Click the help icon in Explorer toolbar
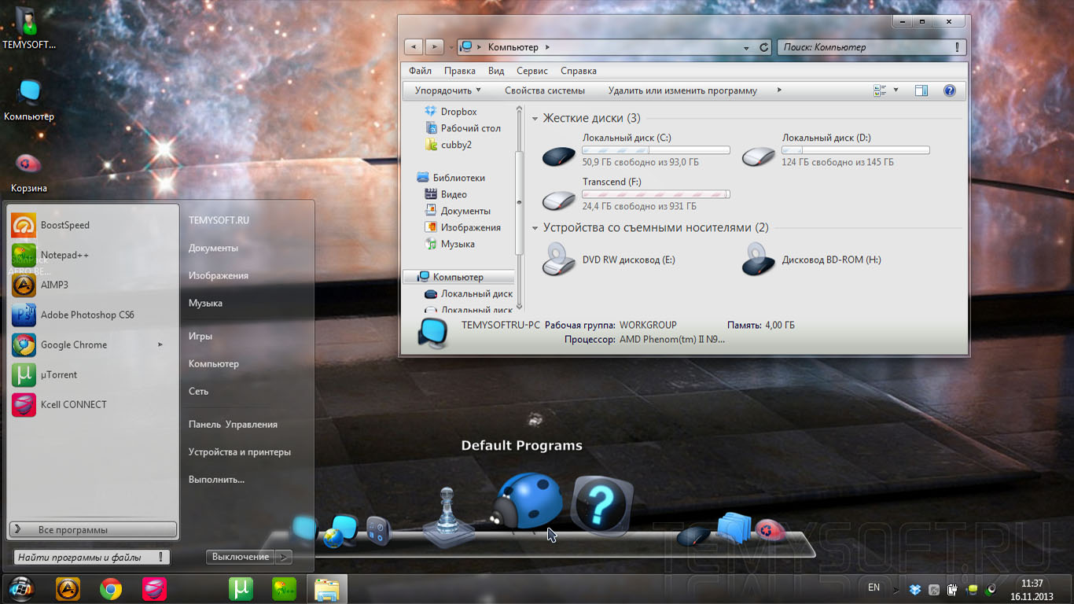Image resolution: width=1074 pixels, height=604 pixels. click(x=949, y=90)
